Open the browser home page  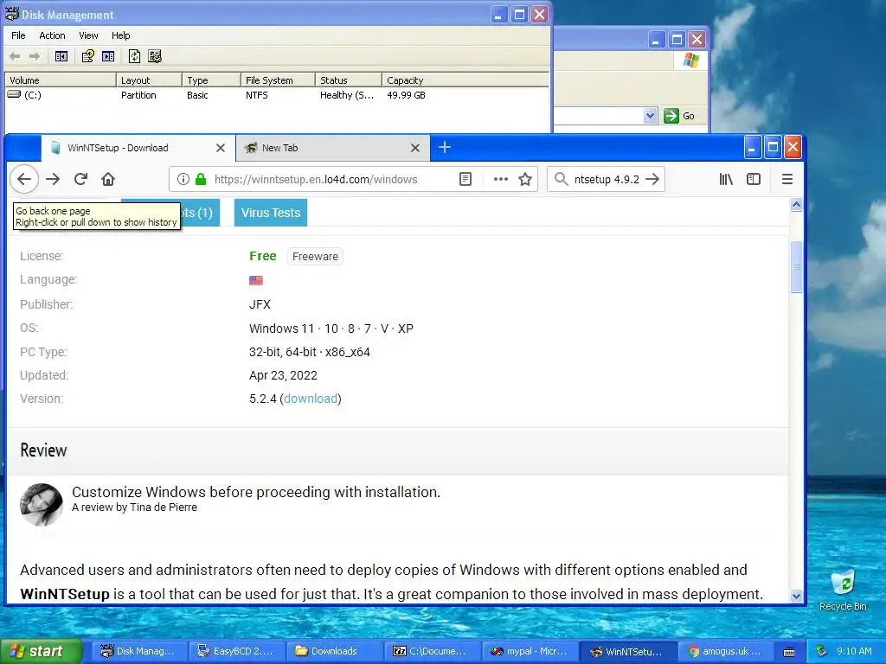coord(108,180)
